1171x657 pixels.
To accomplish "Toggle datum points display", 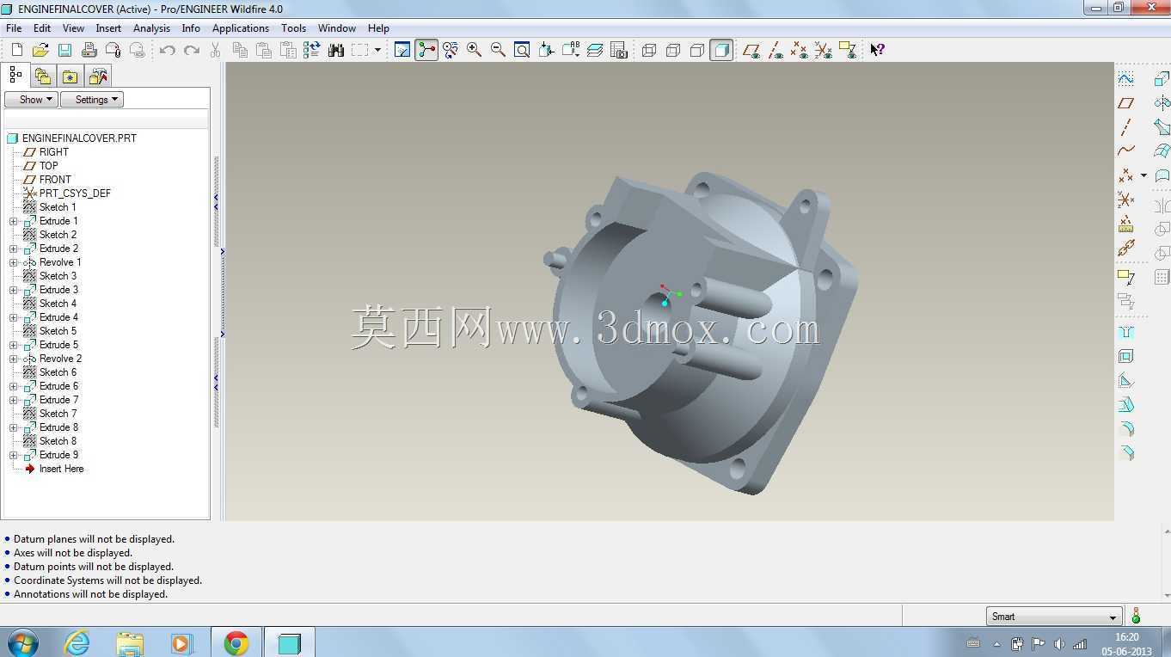I will (x=799, y=50).
